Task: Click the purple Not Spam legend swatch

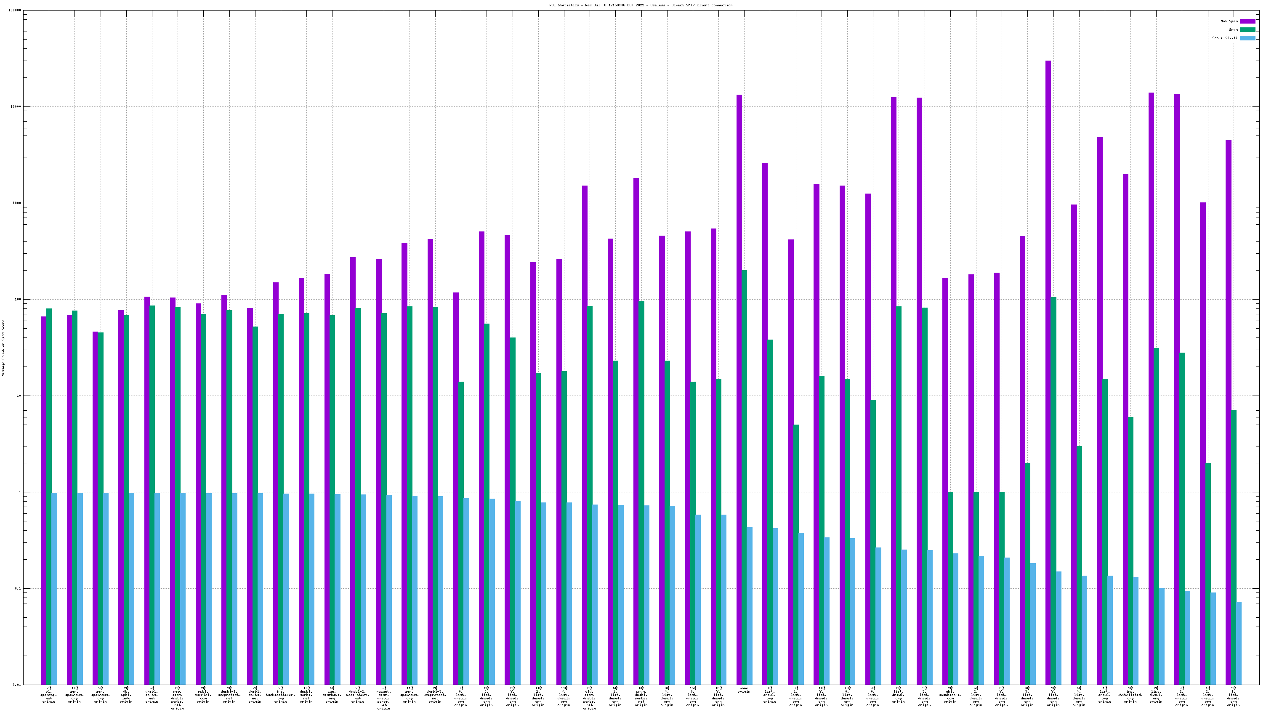Action: [1247, 21]
